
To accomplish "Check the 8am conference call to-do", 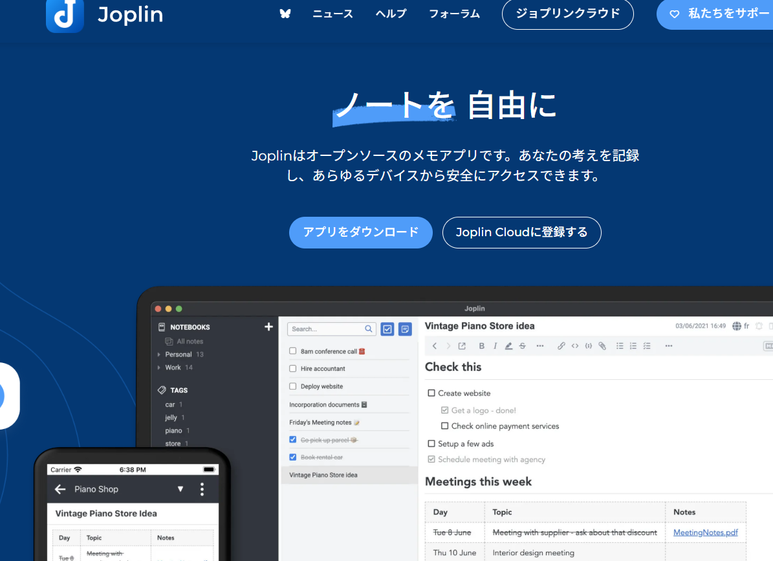I will (293, 351).
